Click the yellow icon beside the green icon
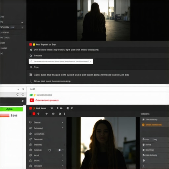The width and height of the screenshot is (169, 169). [x=35, y=95]
